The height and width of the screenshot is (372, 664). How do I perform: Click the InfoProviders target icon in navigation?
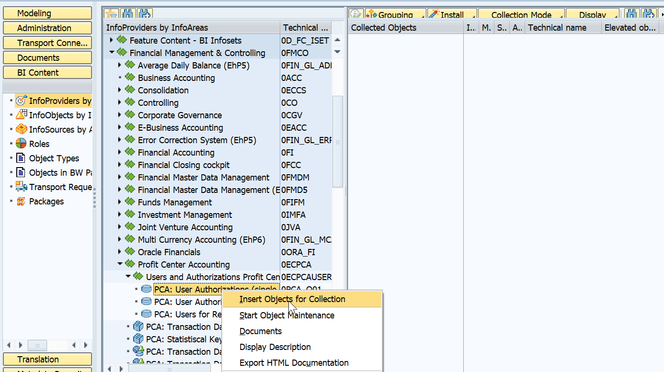[21, 101]
